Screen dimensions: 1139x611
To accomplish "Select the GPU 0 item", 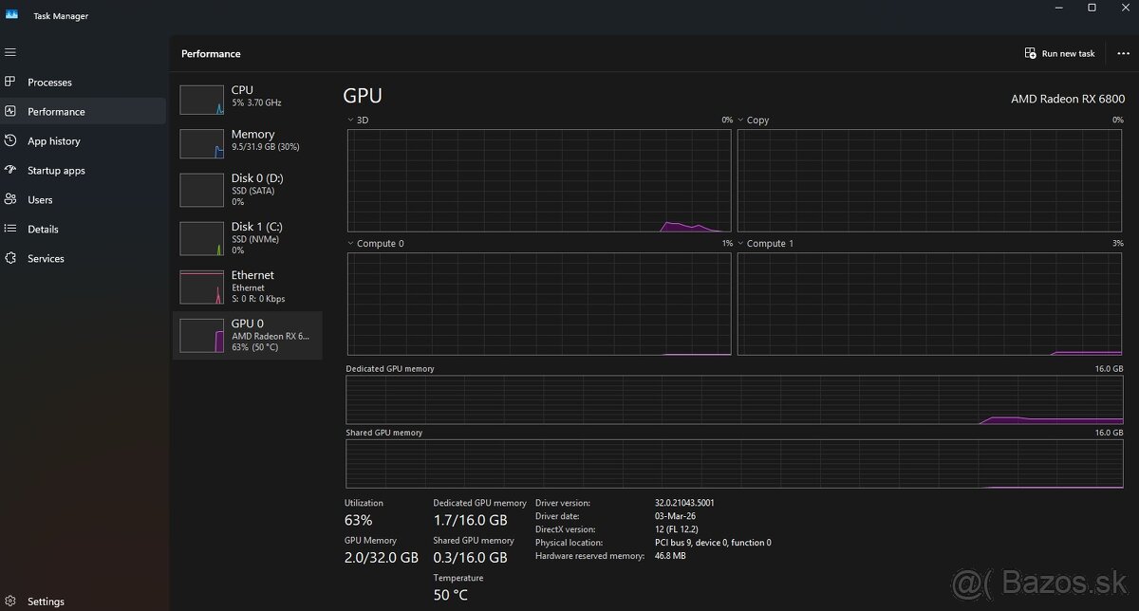I will point(248,335).
